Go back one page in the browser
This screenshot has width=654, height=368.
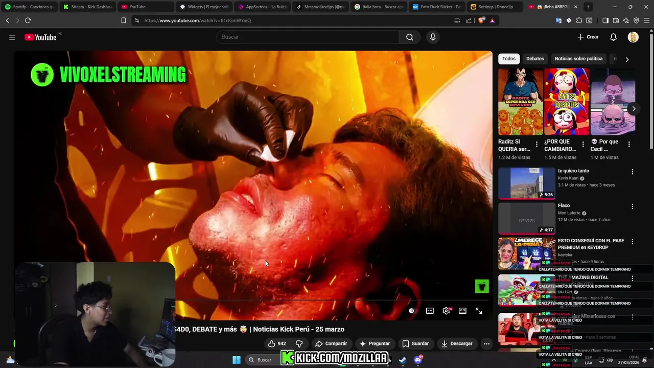click(7, 20)
